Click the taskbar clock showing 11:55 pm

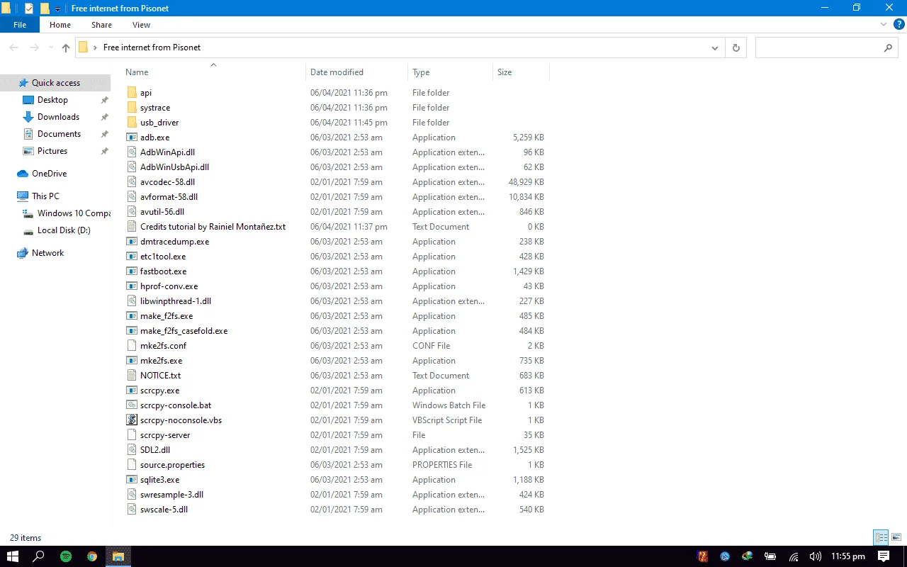click(x=848, y=556)
